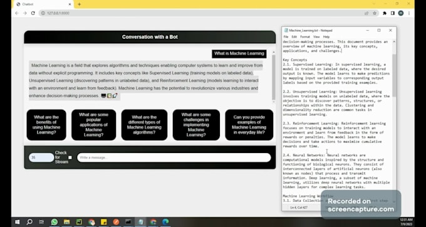The width and height of the screenshot is (426, 227).
Task: Click the Notepad vertical scrollbar thumb
Action: (x=394, y=75)
